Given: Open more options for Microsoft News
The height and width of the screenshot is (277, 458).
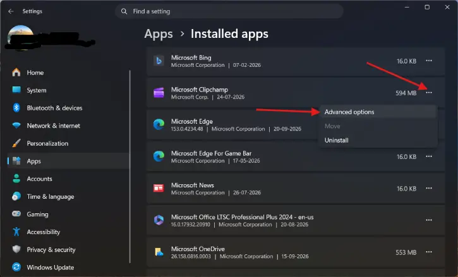Looking at the screenshot, I should click(429, 188).
